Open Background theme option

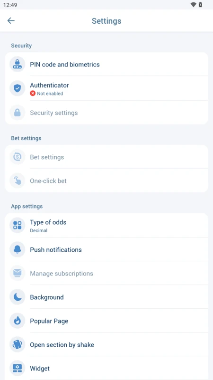coord(106,297)
